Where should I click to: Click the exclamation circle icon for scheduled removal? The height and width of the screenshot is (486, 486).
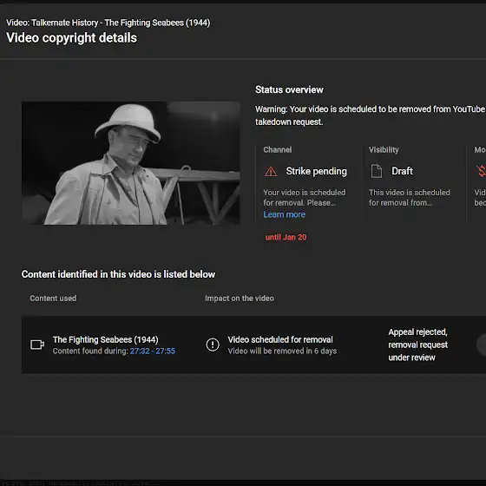[213, 345]
